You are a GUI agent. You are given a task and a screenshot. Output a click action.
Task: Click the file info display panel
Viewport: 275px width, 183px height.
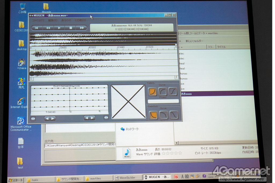[x=132, y=27]
